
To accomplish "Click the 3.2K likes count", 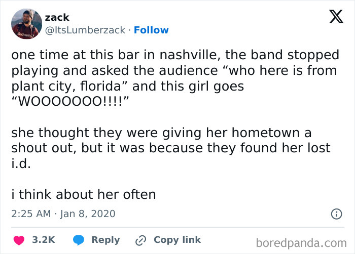I will coord(43,240).
